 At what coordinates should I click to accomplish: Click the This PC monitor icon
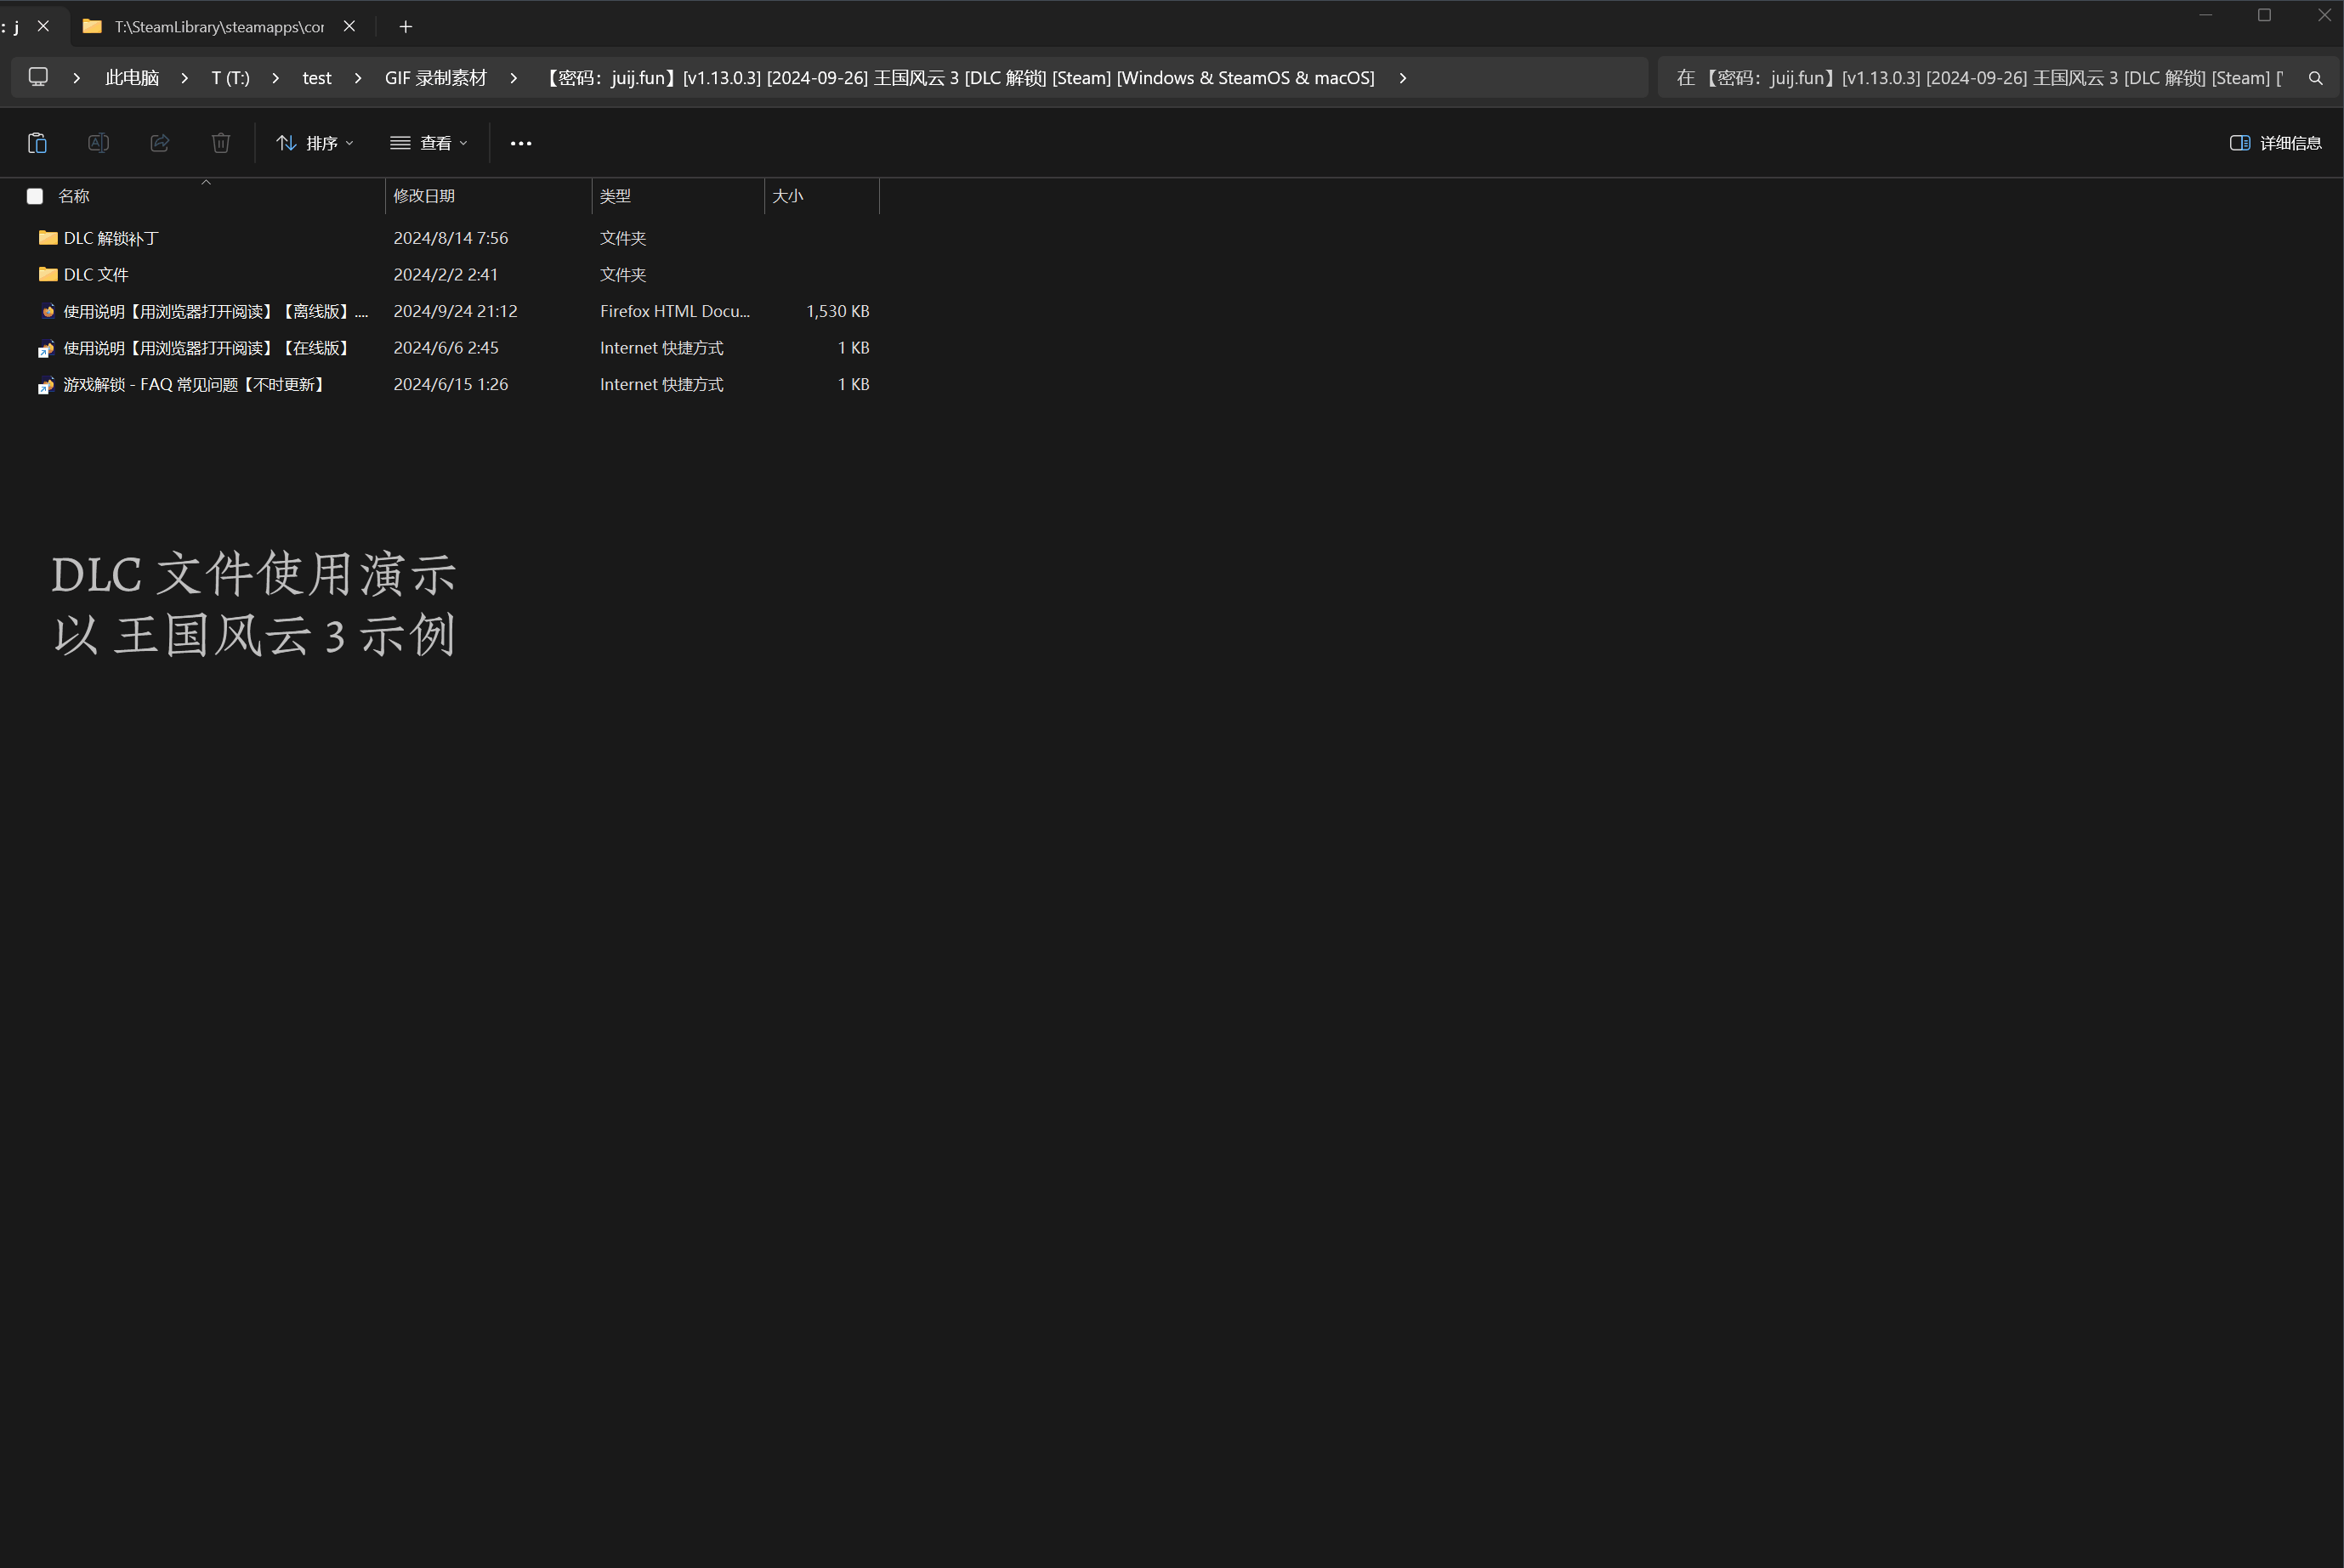coord(38,77)
